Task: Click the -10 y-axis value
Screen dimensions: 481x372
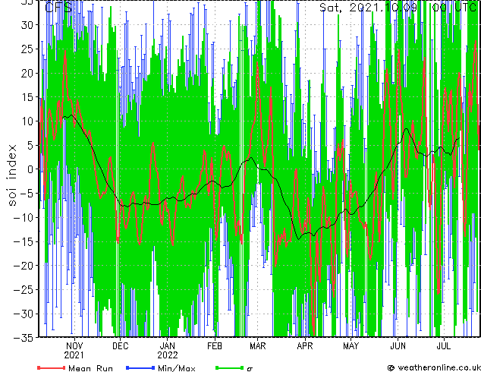Action: [24, 217]
